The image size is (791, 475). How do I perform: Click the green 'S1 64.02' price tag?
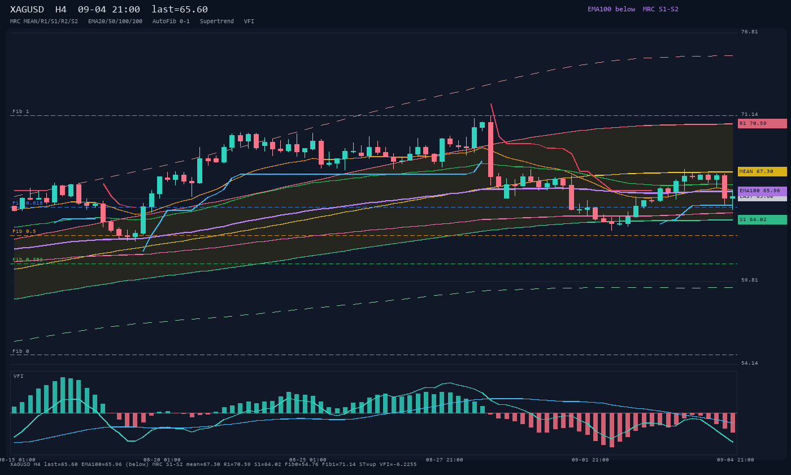tap(762, 219)
